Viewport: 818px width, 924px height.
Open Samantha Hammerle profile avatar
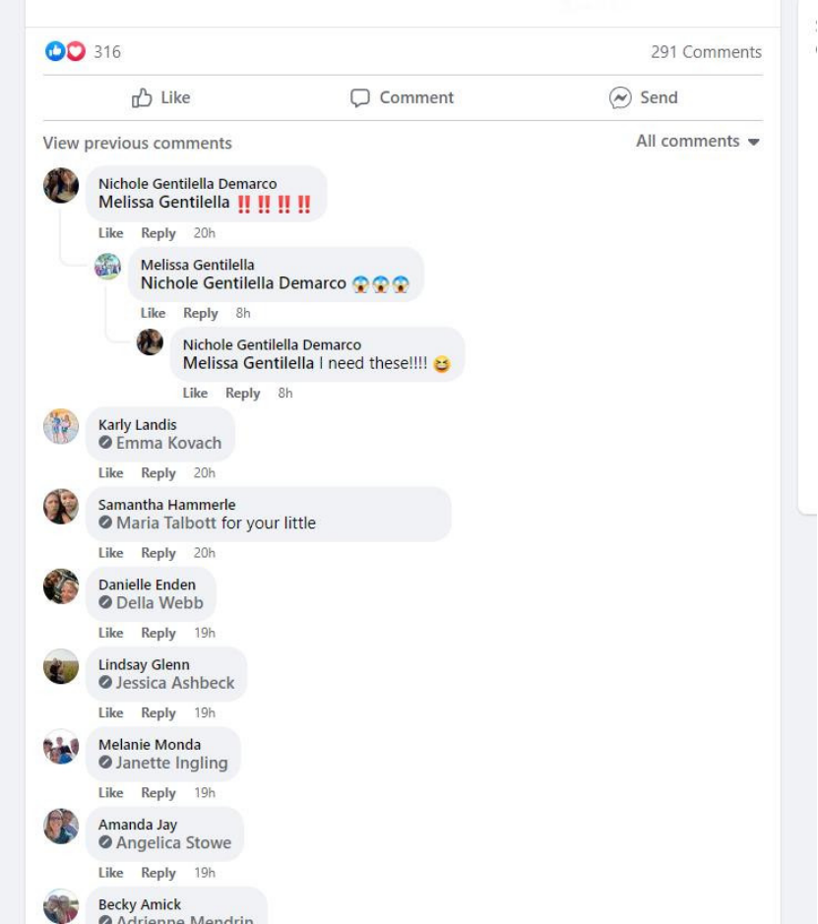pyautogui.click(x=61, y=506)
